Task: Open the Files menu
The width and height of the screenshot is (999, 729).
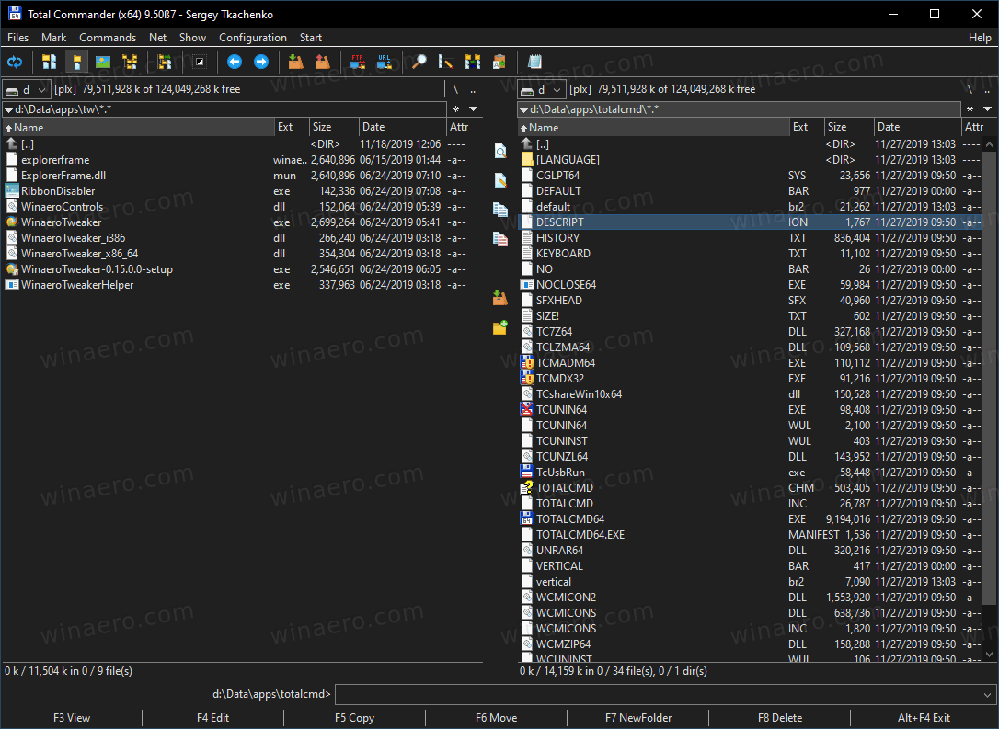Action: [x=17, y=38]
